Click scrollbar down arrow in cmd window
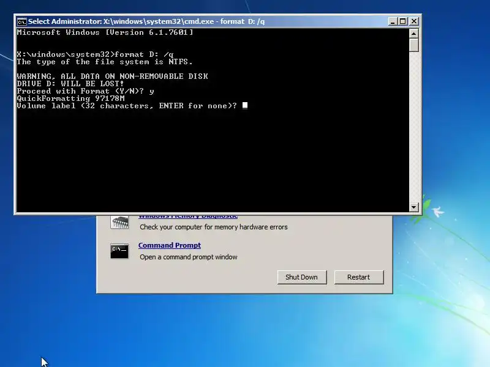 click(x=414, y=207)
